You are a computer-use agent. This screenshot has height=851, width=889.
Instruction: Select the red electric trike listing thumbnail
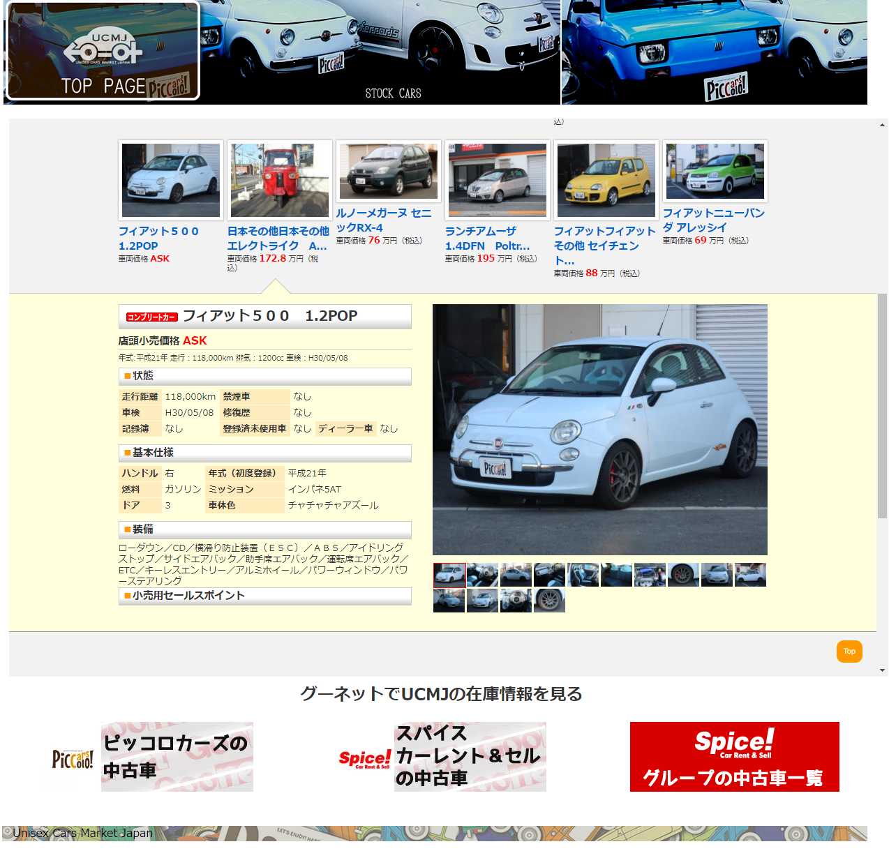(280, 180)
